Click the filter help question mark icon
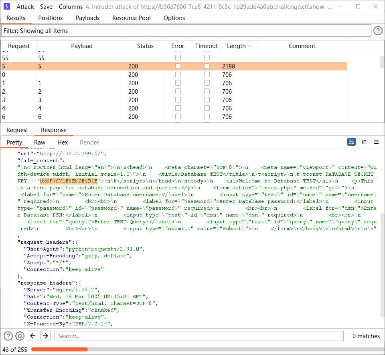385x355 pixels. point(377,31)
